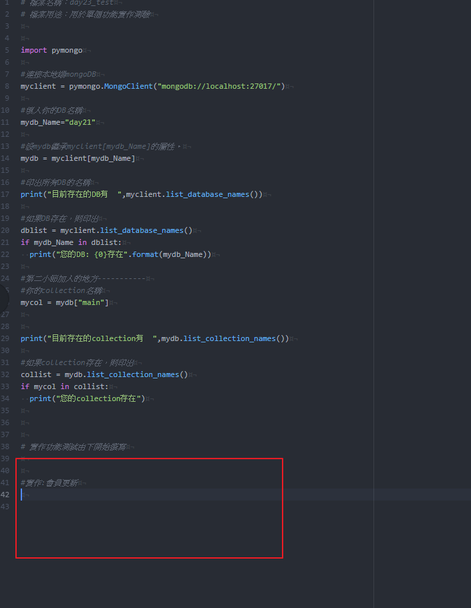Click gutter line number 40
The width and height of the screenshot is (471, 608).
5,471
